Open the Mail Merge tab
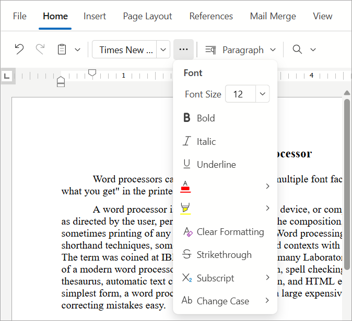This screenshot has width=352, height=321. pyautogui.click(x=273, y=16)
